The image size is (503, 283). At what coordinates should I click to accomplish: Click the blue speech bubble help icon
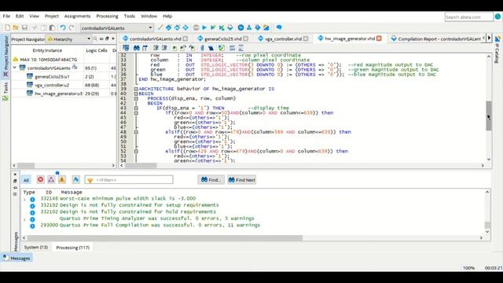pyautogui.click(x=279, y=28)
